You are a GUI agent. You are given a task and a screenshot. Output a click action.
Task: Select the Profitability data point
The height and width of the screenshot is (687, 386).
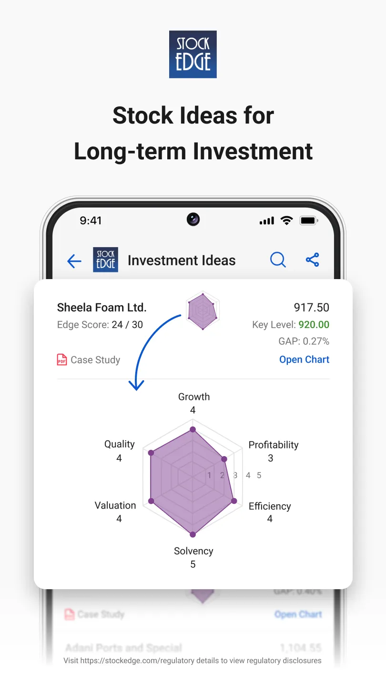(224, 459)
